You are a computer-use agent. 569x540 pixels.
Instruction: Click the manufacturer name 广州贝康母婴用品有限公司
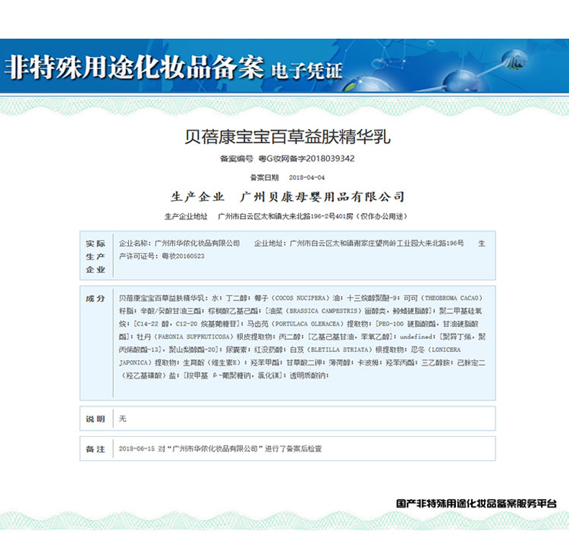point(322,197)
